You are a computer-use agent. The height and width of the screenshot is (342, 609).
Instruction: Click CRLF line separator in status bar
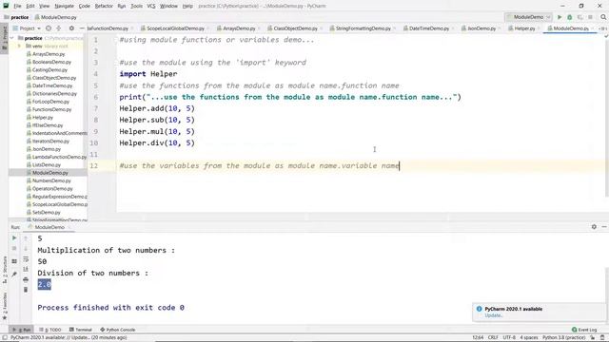pyautogui.click(x=493, y=338)
